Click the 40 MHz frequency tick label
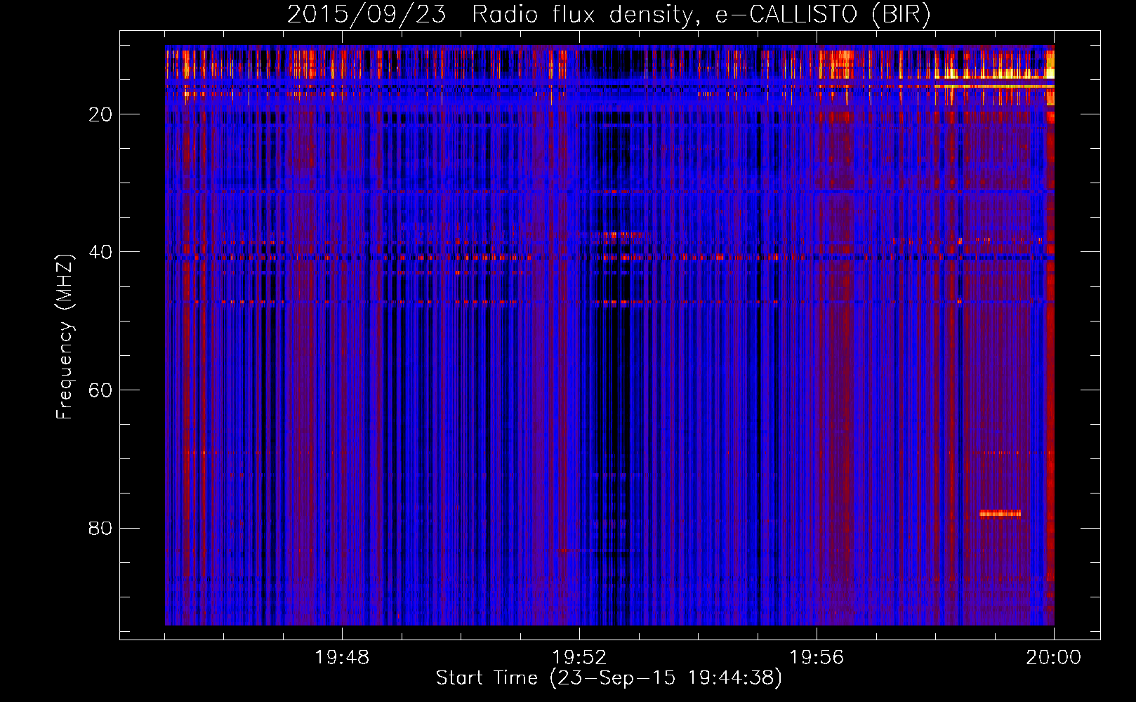The width and height of the screenshot is (1136, 702). click(x=100, y=252)
